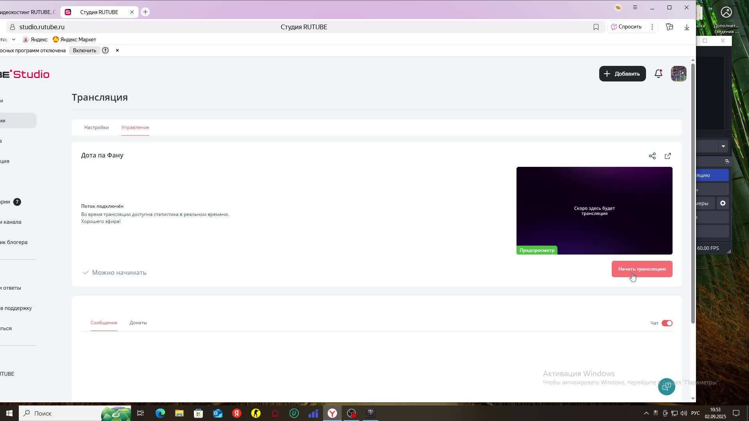Click the Добавить button

pyautogui.click(x=623, y=74)
